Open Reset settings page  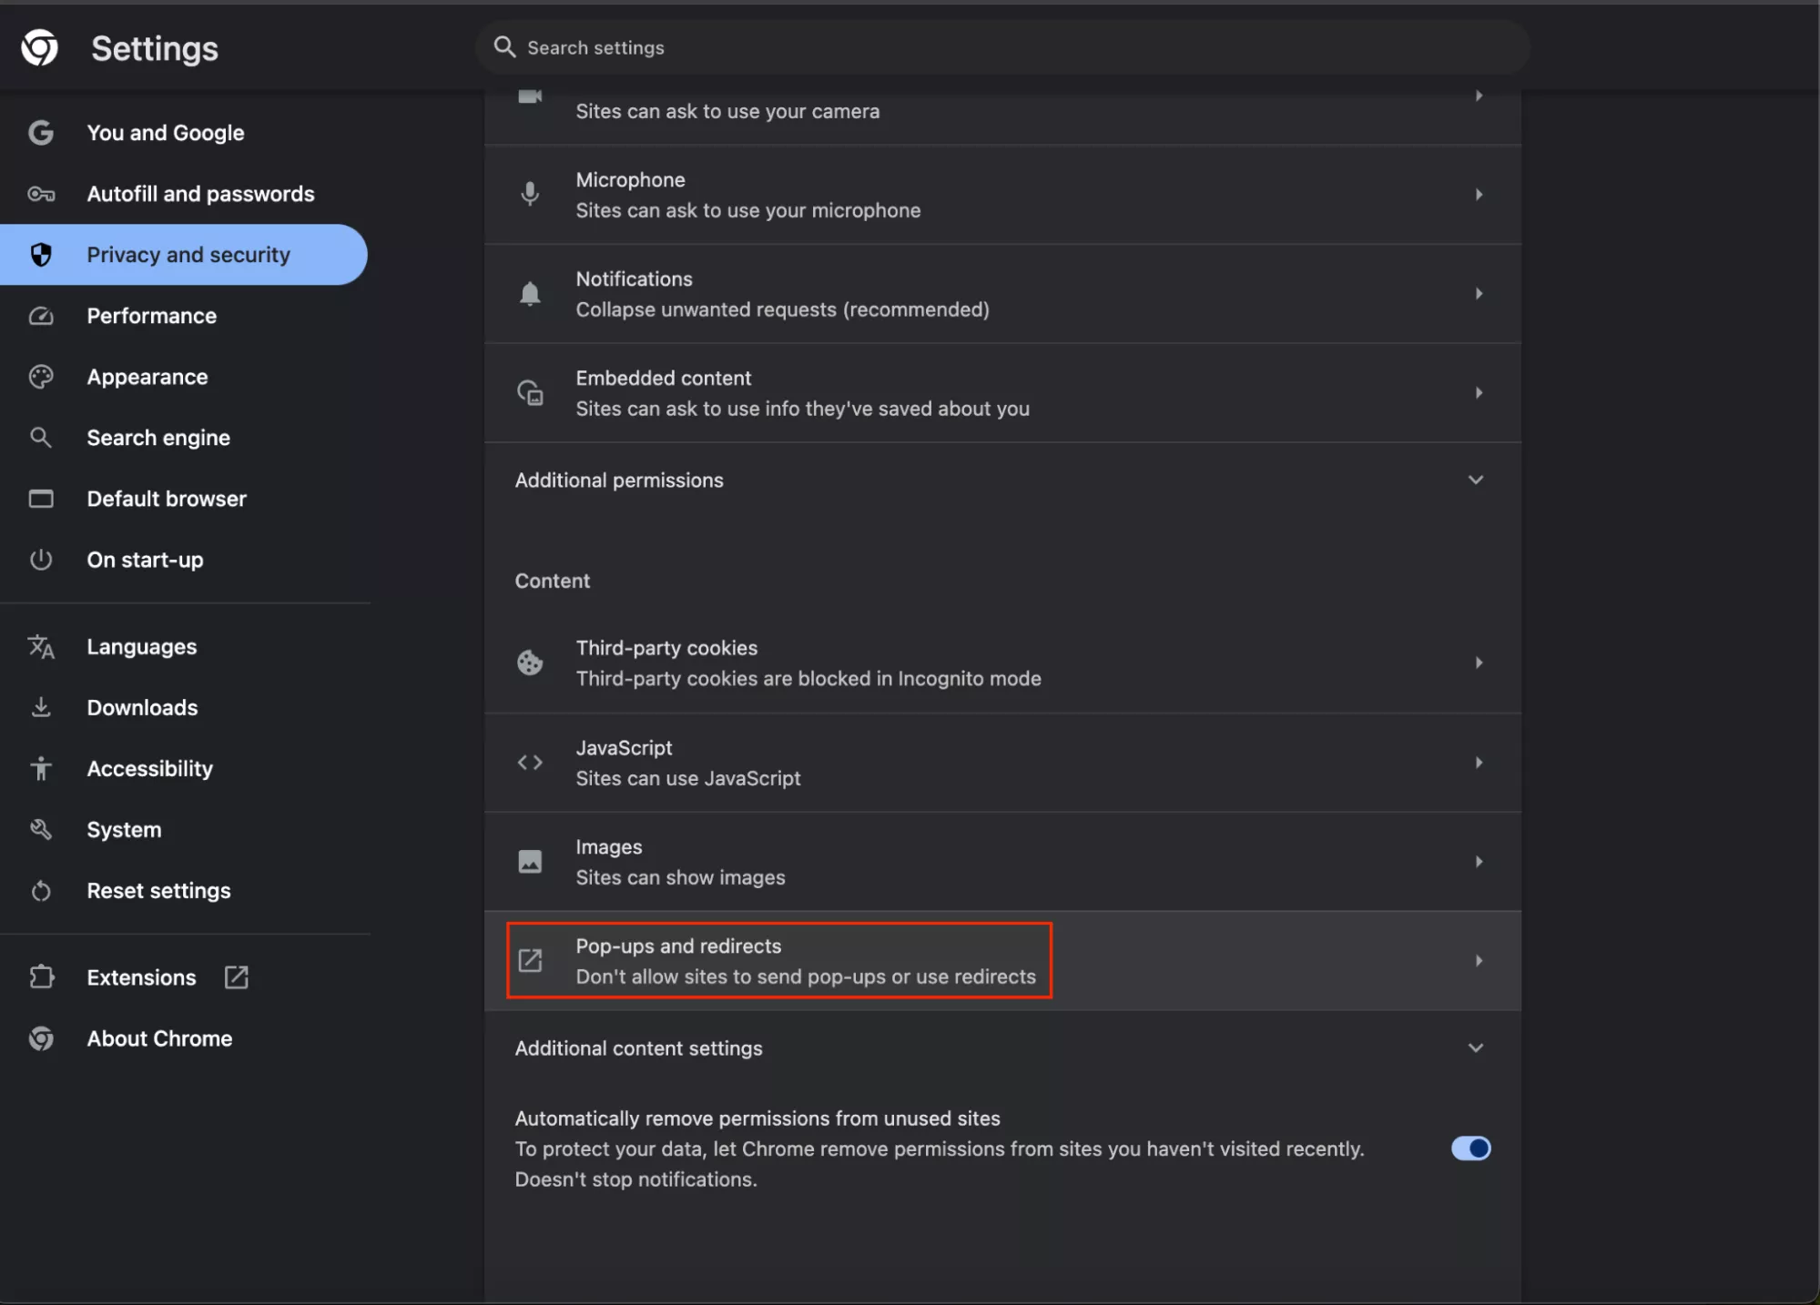point(158,891)
